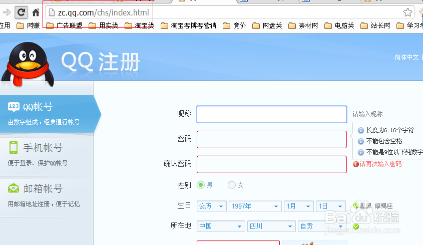Go to the browser home page icon
The image size is (423, 245).
click(x=36, y=12)
